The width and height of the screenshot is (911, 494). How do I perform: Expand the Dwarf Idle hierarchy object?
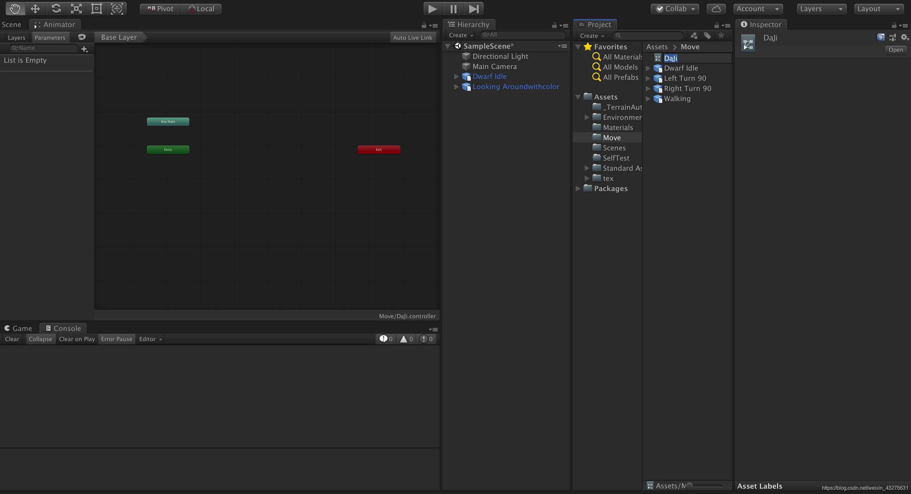tap(456, 77)
